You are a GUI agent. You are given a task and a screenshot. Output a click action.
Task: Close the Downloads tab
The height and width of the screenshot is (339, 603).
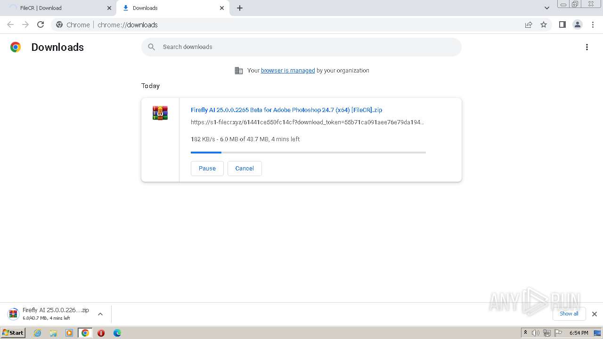tap(222, 8)
